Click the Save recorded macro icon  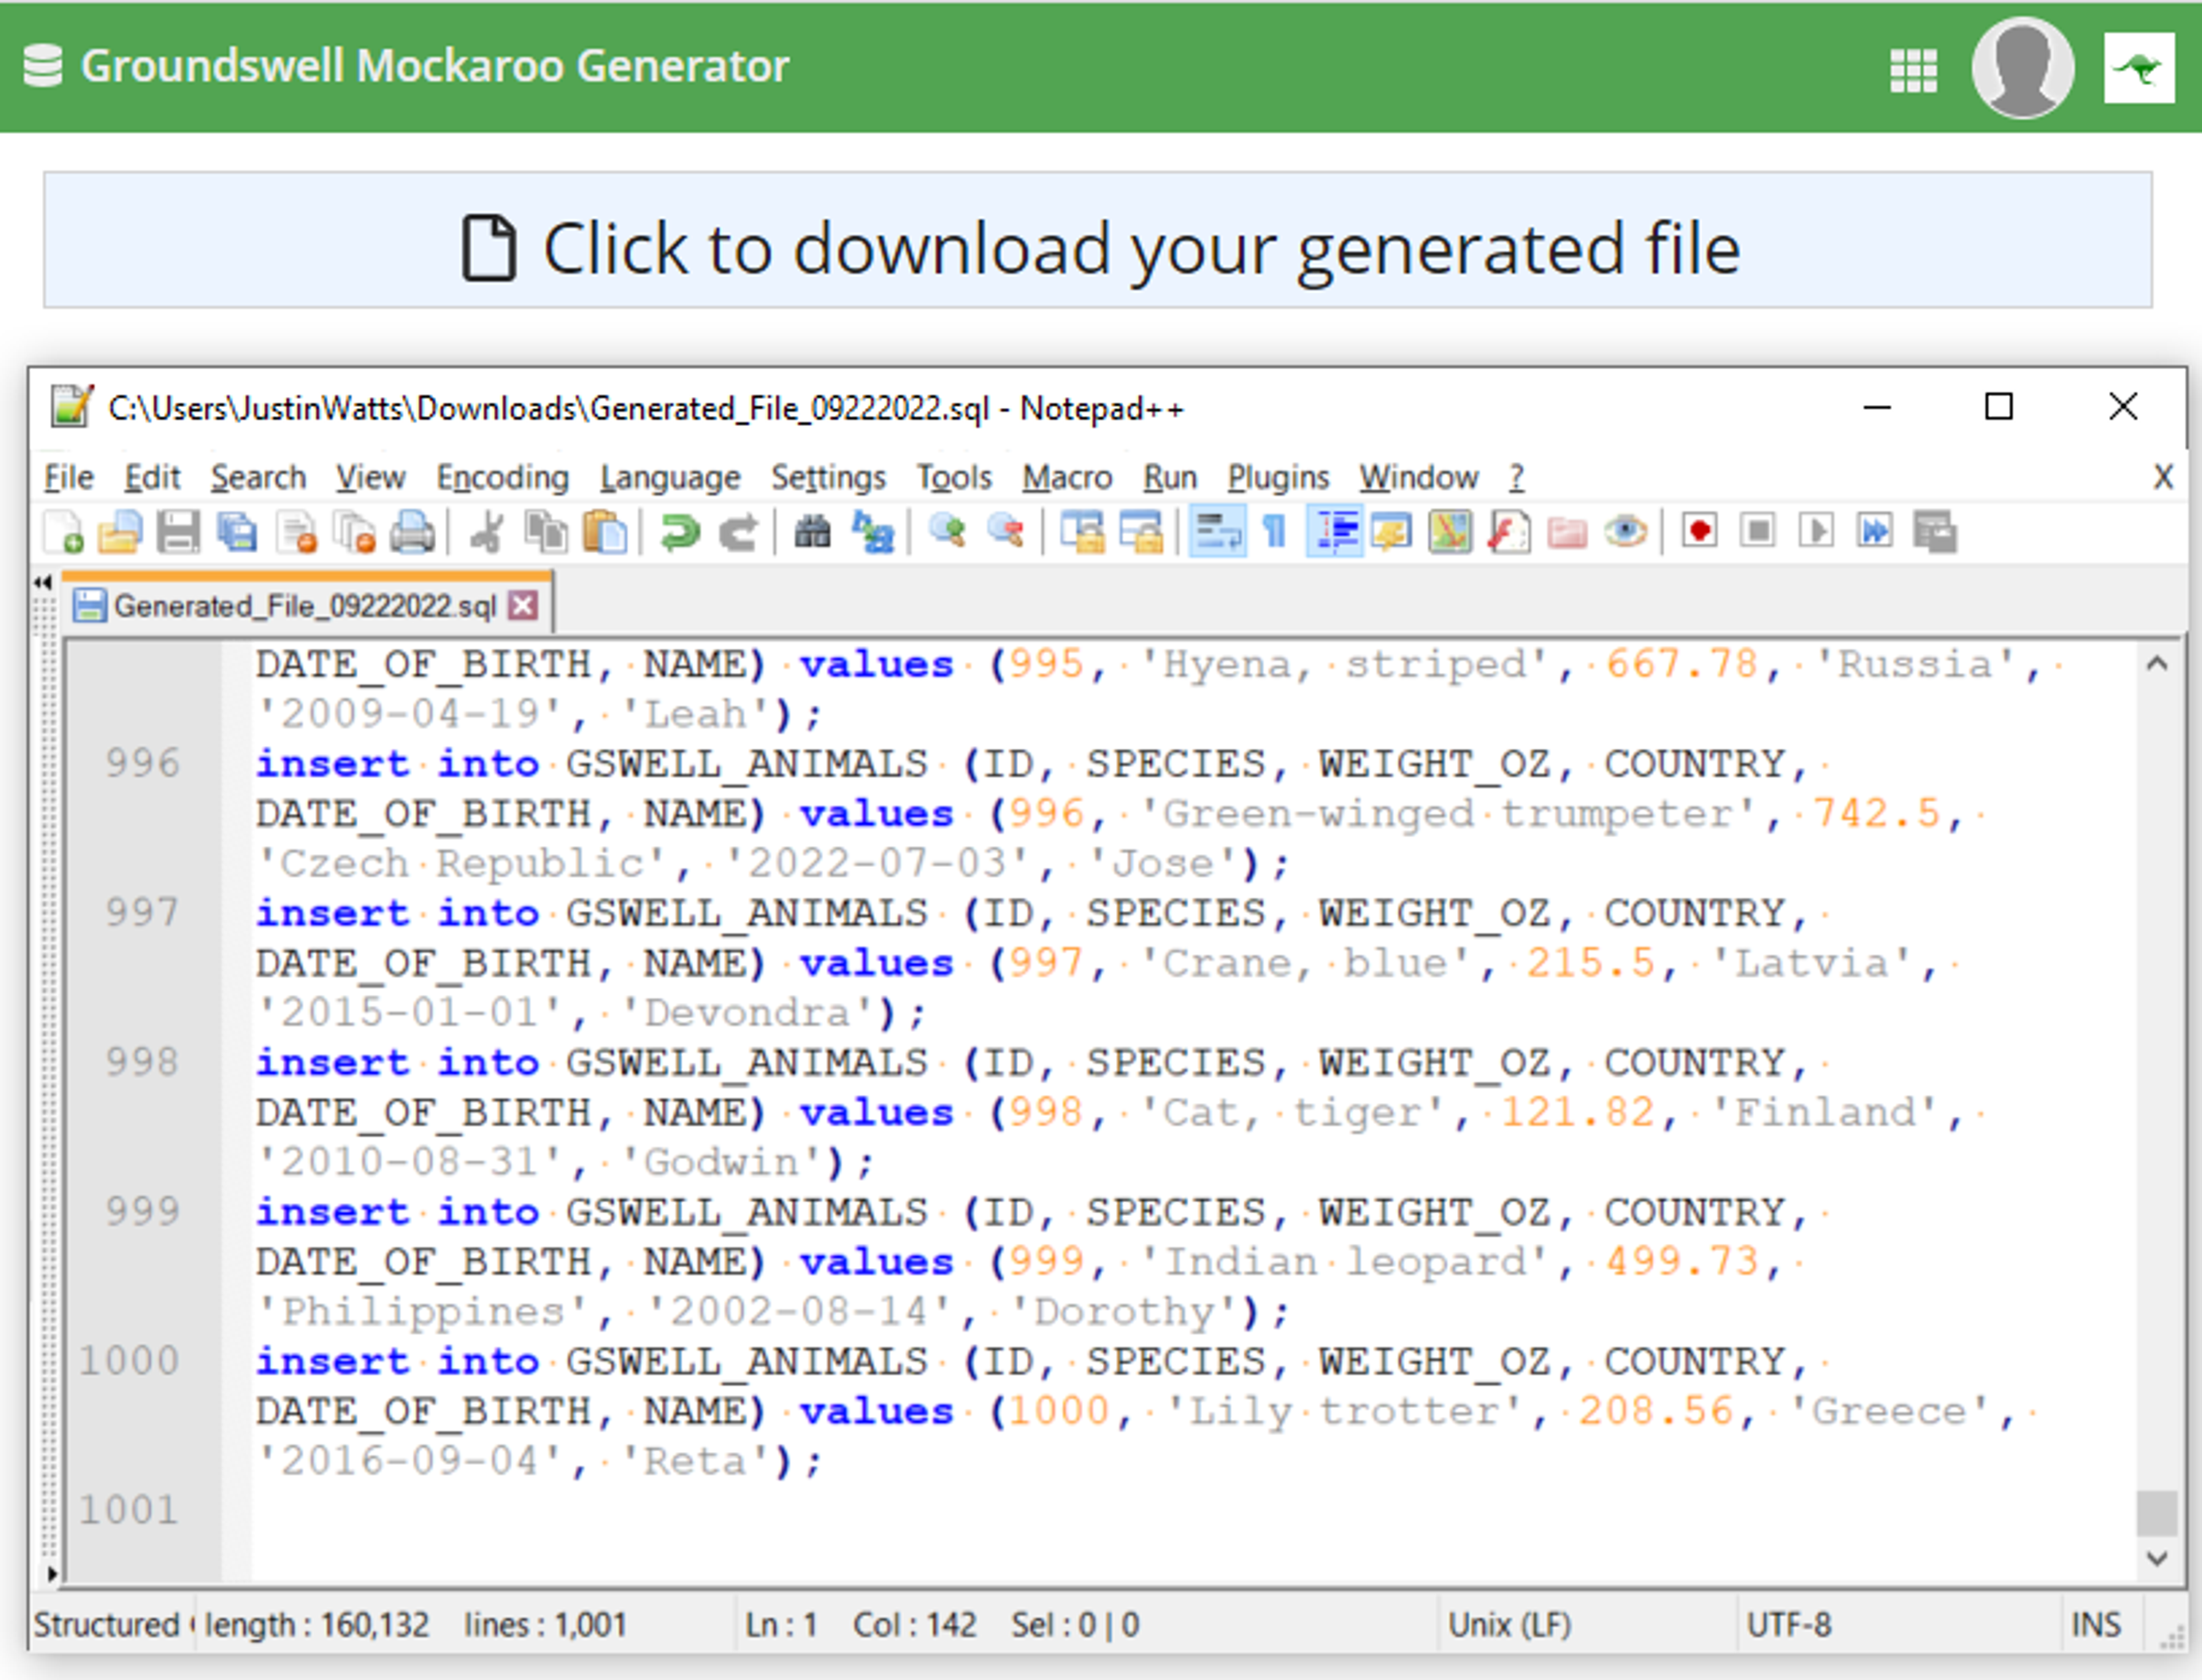pyautogui.click(x=1935, y=532)
